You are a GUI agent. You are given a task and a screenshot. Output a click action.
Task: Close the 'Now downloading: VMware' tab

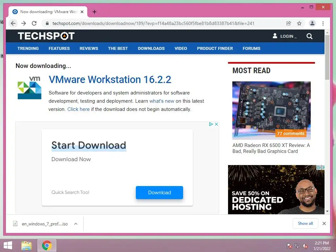(82, 12)
